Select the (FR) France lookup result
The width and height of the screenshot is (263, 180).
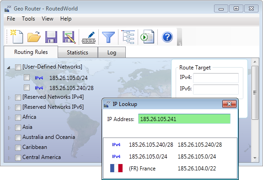[142, 169]
